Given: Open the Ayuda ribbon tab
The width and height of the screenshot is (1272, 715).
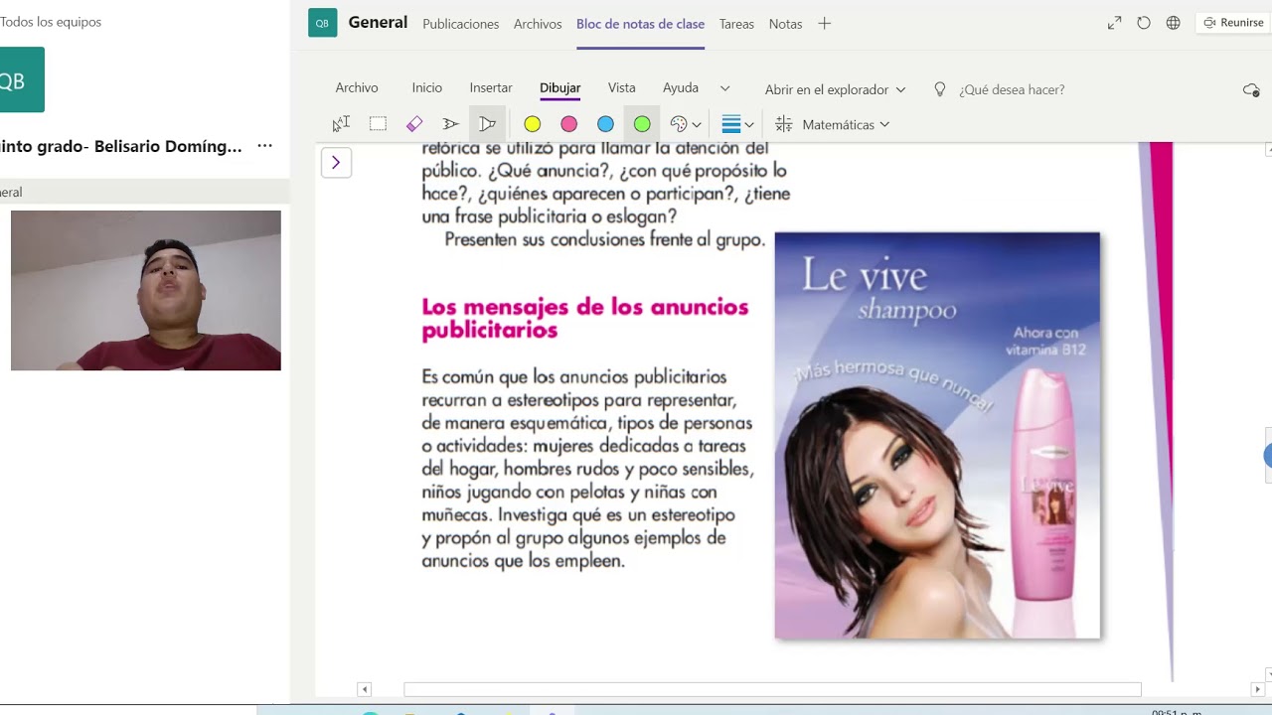Looking at the screenshot, I should (681, 88).
